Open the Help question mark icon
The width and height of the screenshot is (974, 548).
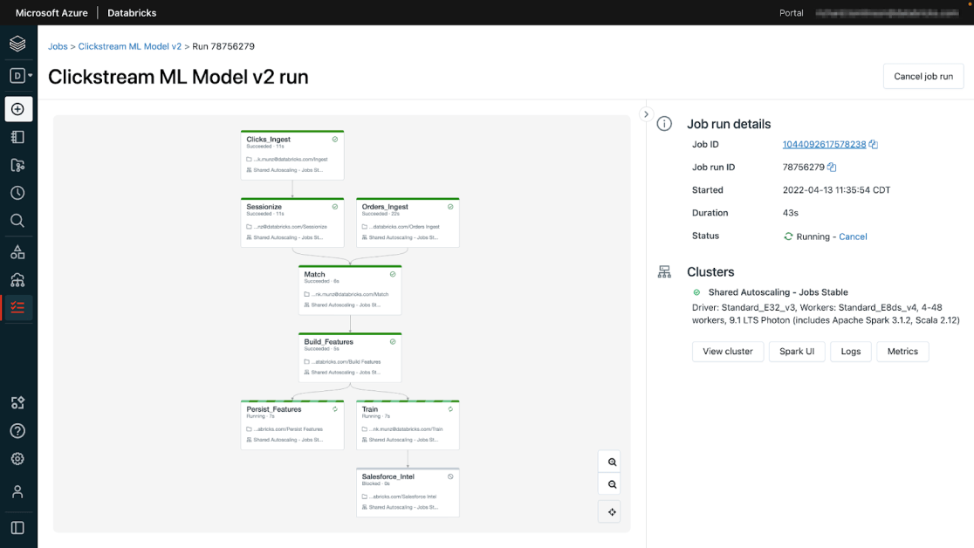pyautogui.click(x=17, y=431)
